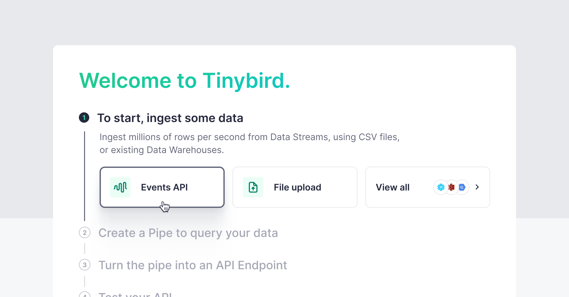Click the vertical progress line under step 1

click(84, 174)
